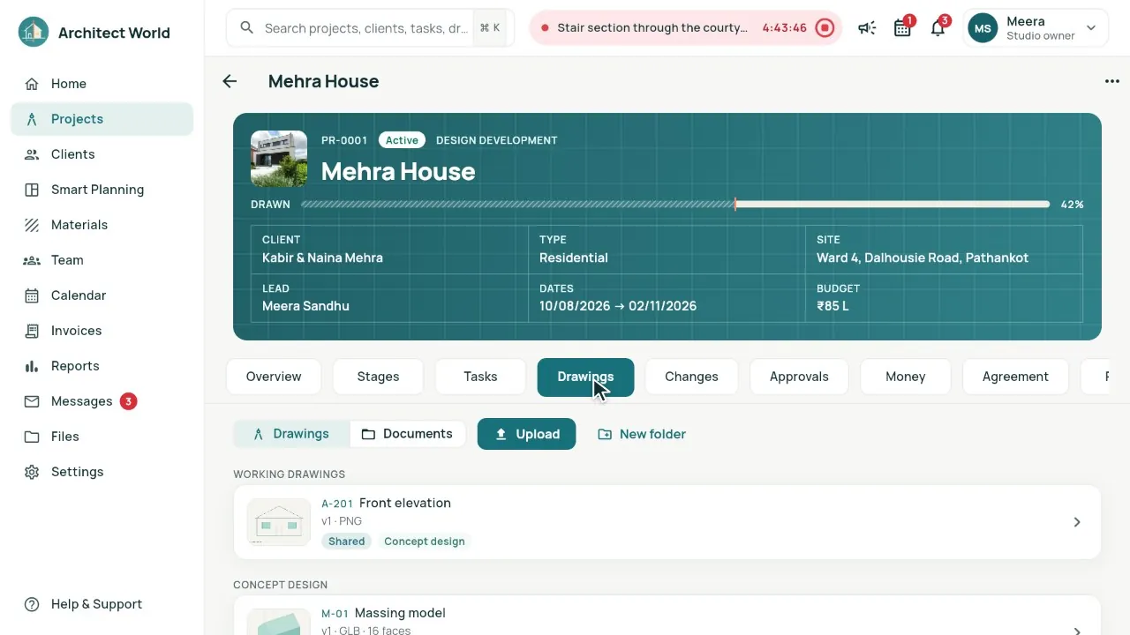Open the announcements megaphone icon

(x=867, y=28)
